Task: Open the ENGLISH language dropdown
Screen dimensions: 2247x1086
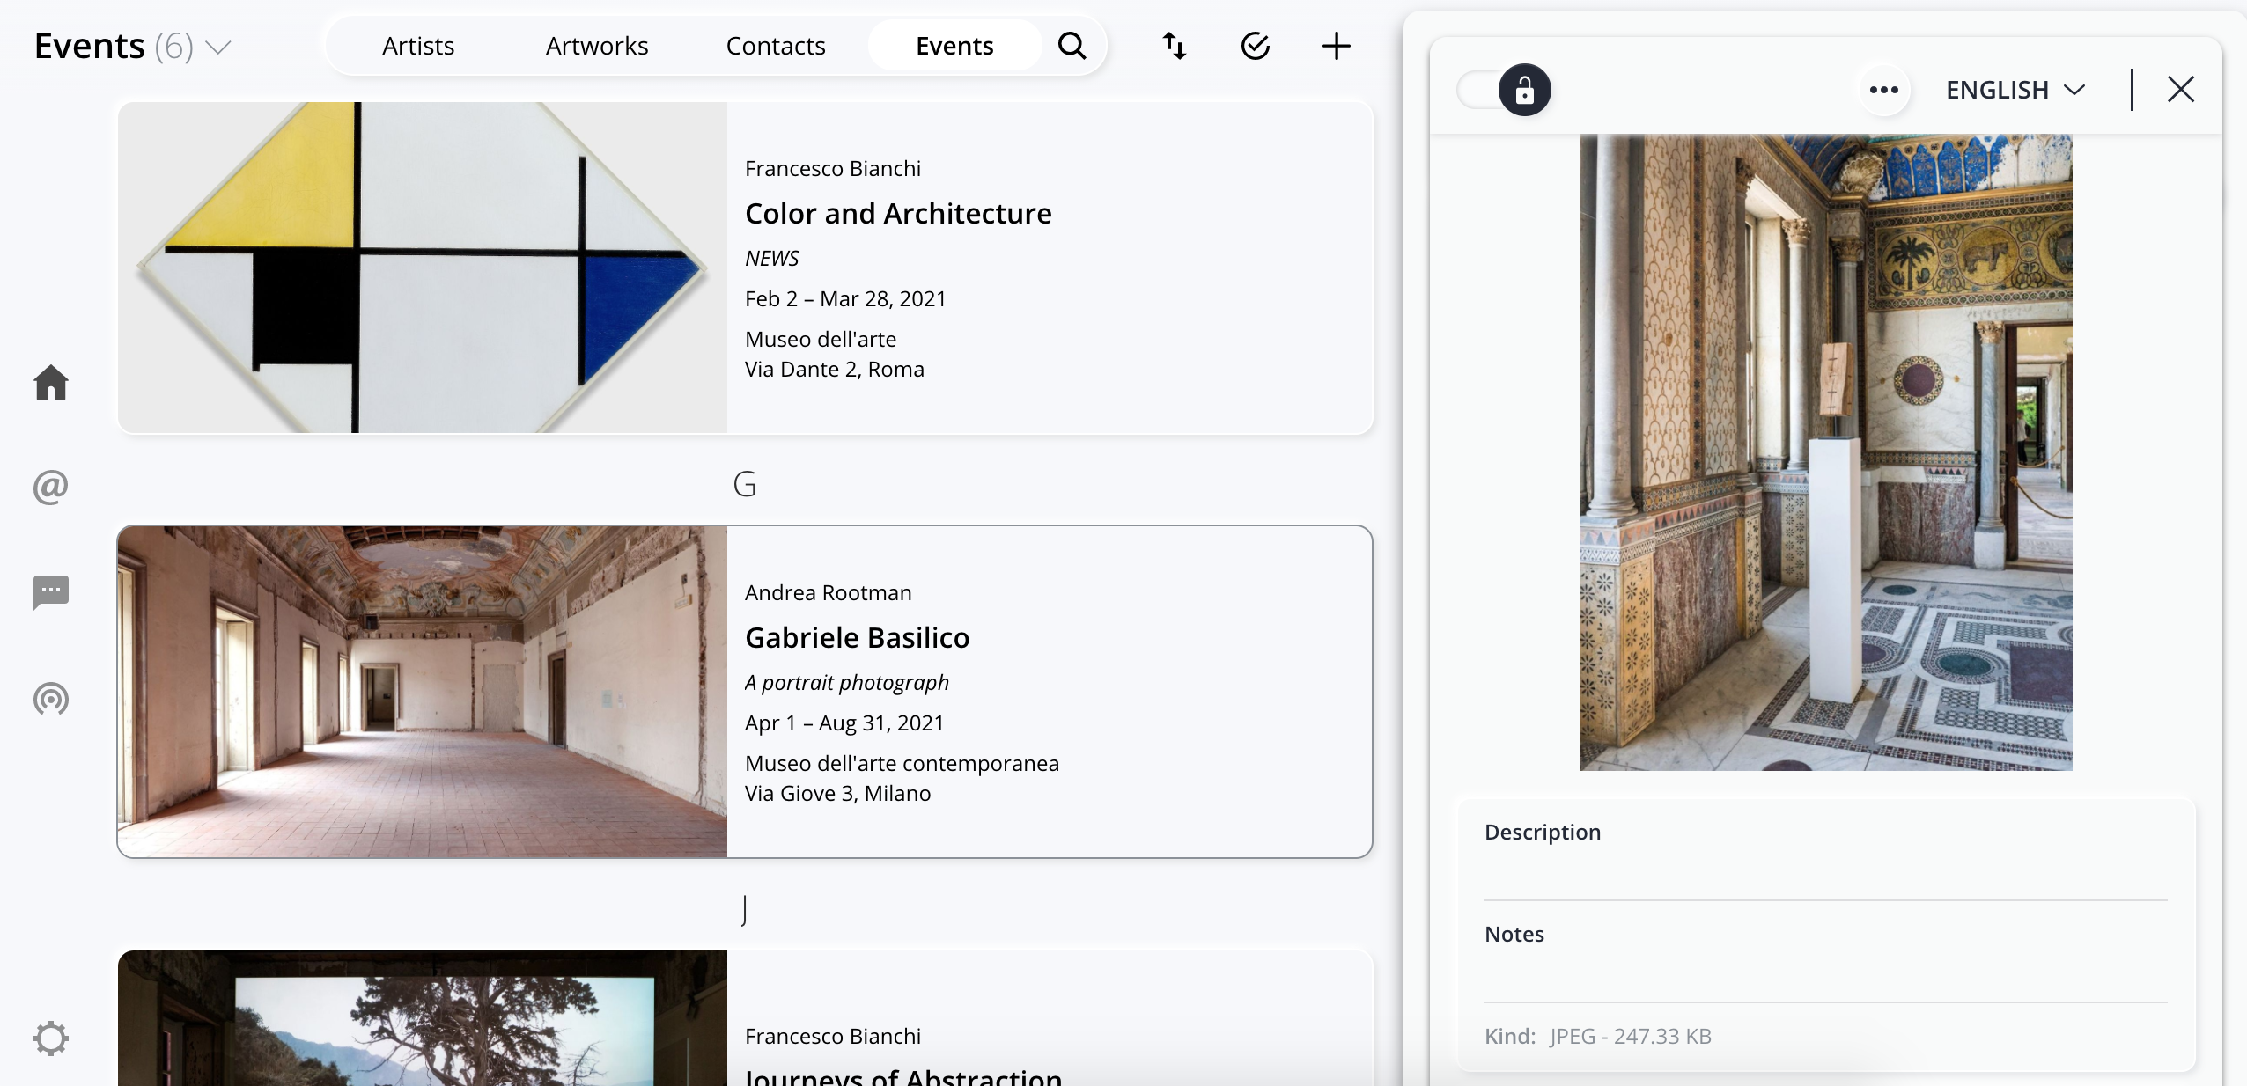Action: [x=2016, y=90]
